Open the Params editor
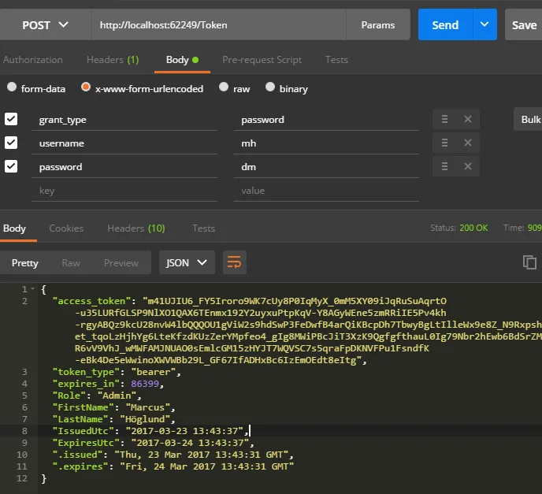 tap(378, 24)
